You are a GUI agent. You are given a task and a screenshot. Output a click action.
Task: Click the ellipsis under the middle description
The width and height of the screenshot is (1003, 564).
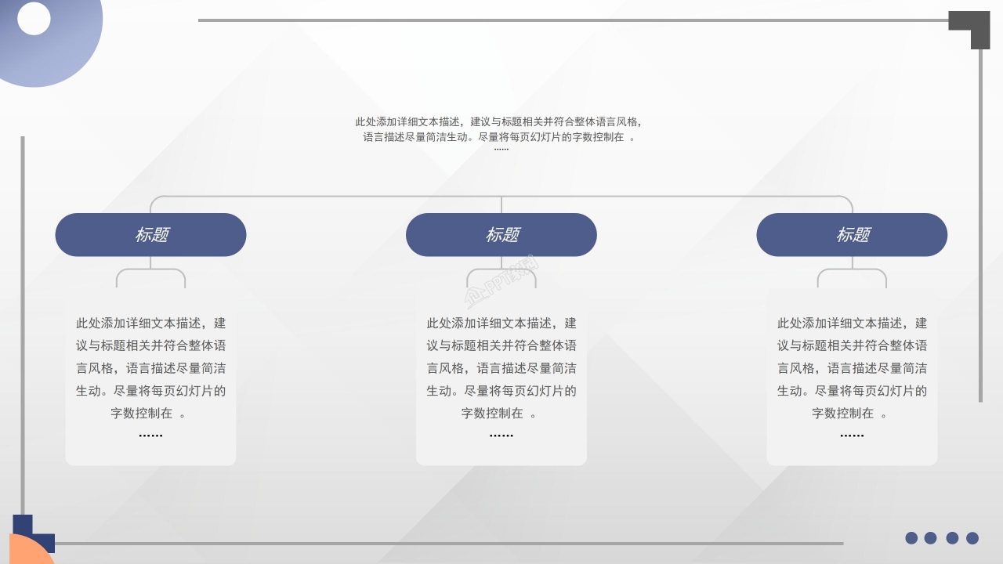(501, 435)
